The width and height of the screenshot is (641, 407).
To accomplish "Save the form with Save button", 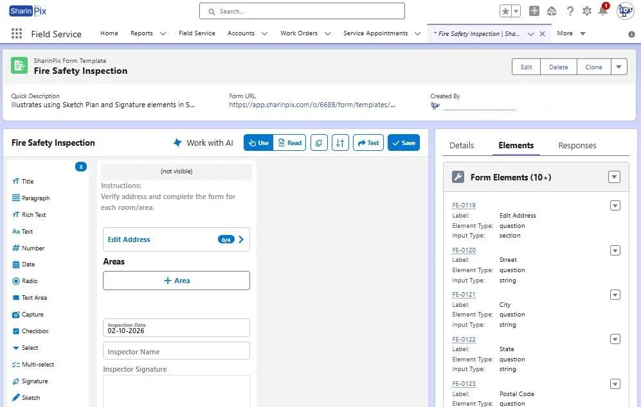I will pos(403,143).
